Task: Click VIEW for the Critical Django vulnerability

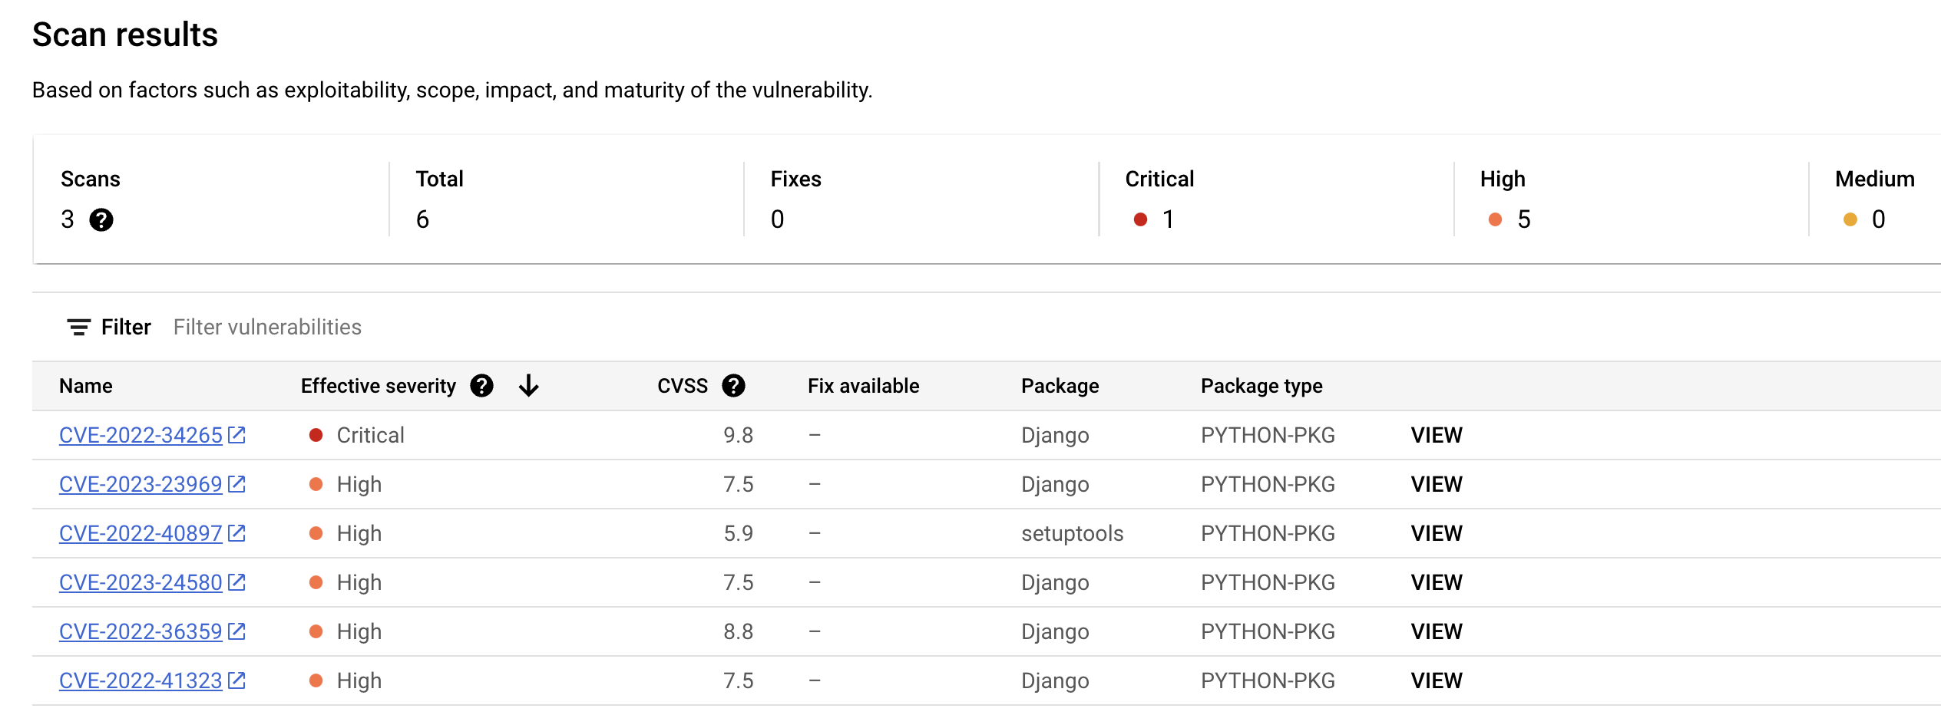Action: click(1437, 435)
